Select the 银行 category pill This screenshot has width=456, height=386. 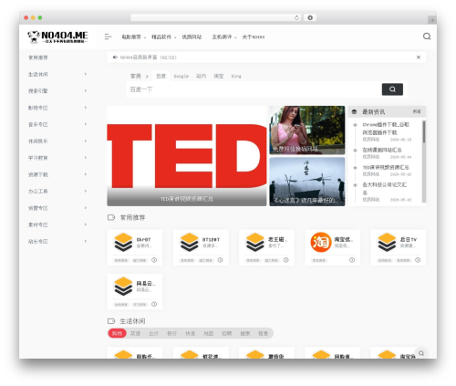click(171, 333)
